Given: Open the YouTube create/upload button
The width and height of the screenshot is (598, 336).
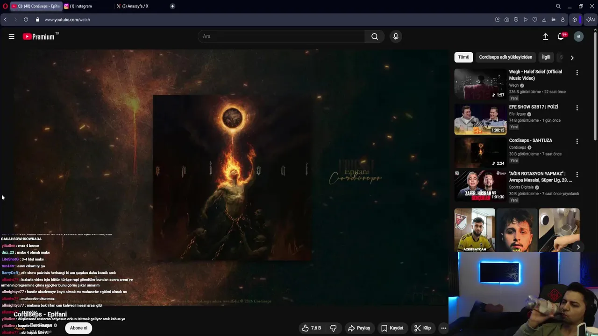Looking at the screenshot, I should coord(545,36).
